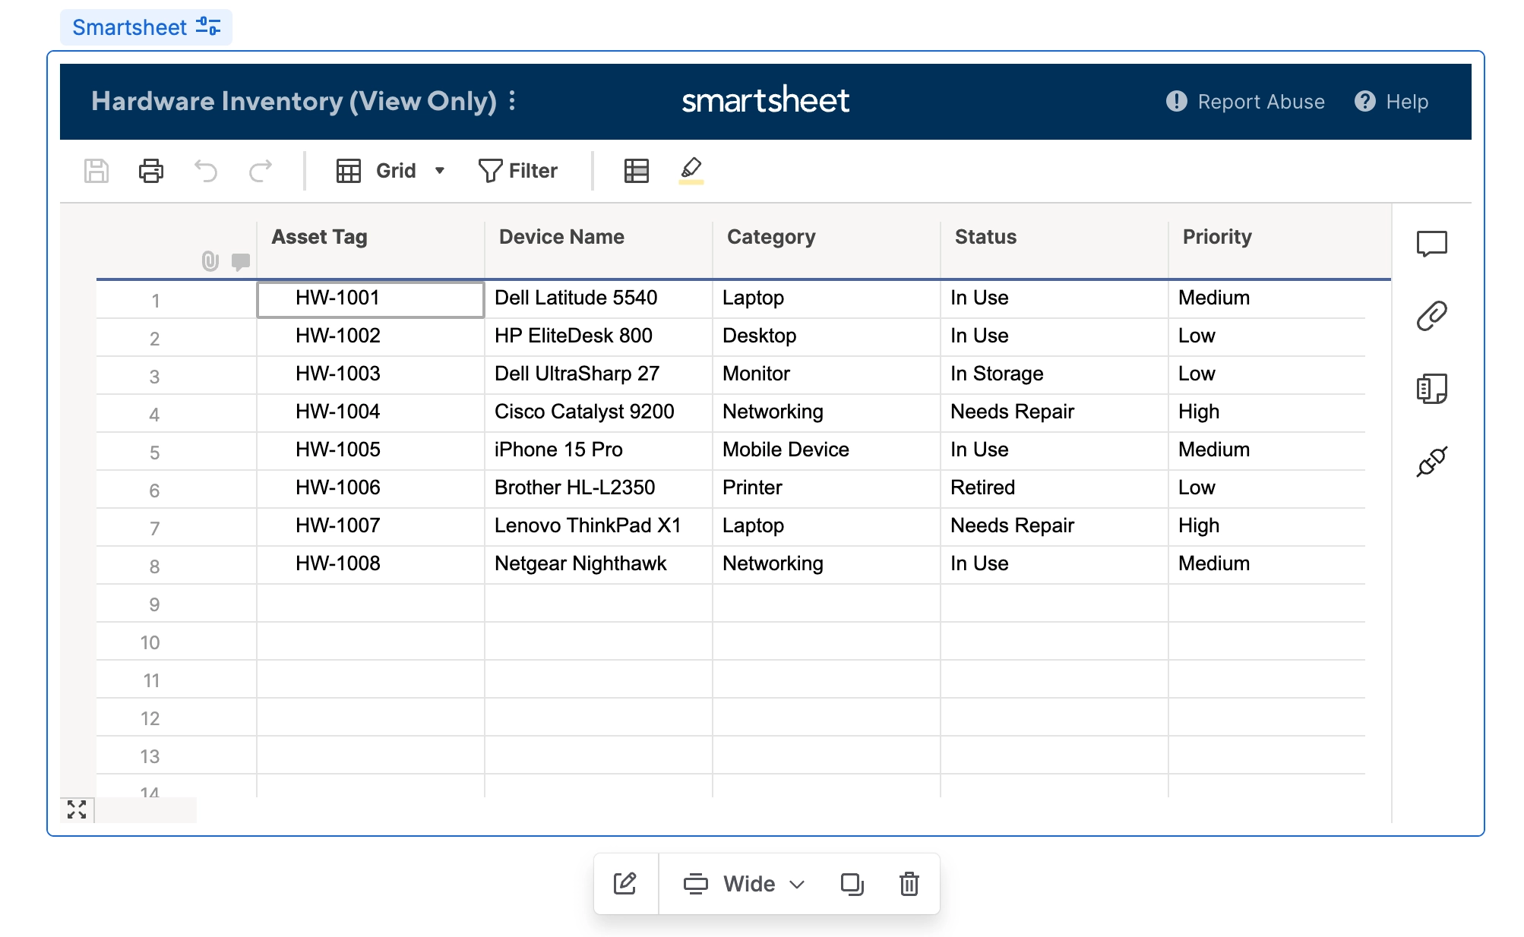Edit the embed with pencil icon

(625, 884)
